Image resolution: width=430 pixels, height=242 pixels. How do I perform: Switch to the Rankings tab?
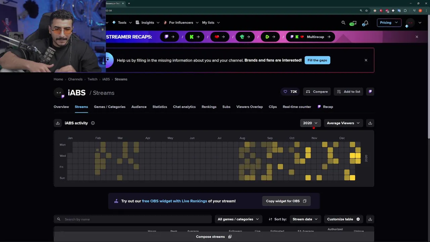click(209, 107)
